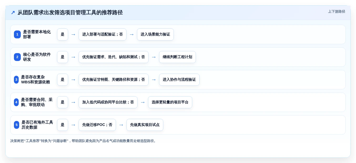Open the 进入场景能力验证 node
Image resolution: width=356 pixels, height=163 pixels.
(x=155, y=34)
